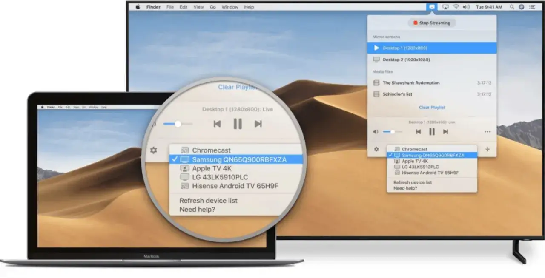Screen dimensions: 545x278
Task: Open the Window menu on the TV screen
Action: 230,7
